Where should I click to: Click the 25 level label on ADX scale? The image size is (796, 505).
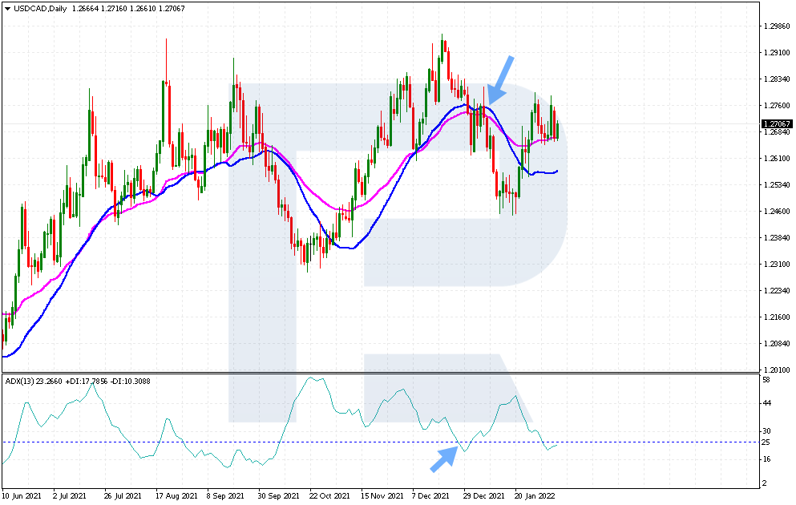[x=766, y=442]
